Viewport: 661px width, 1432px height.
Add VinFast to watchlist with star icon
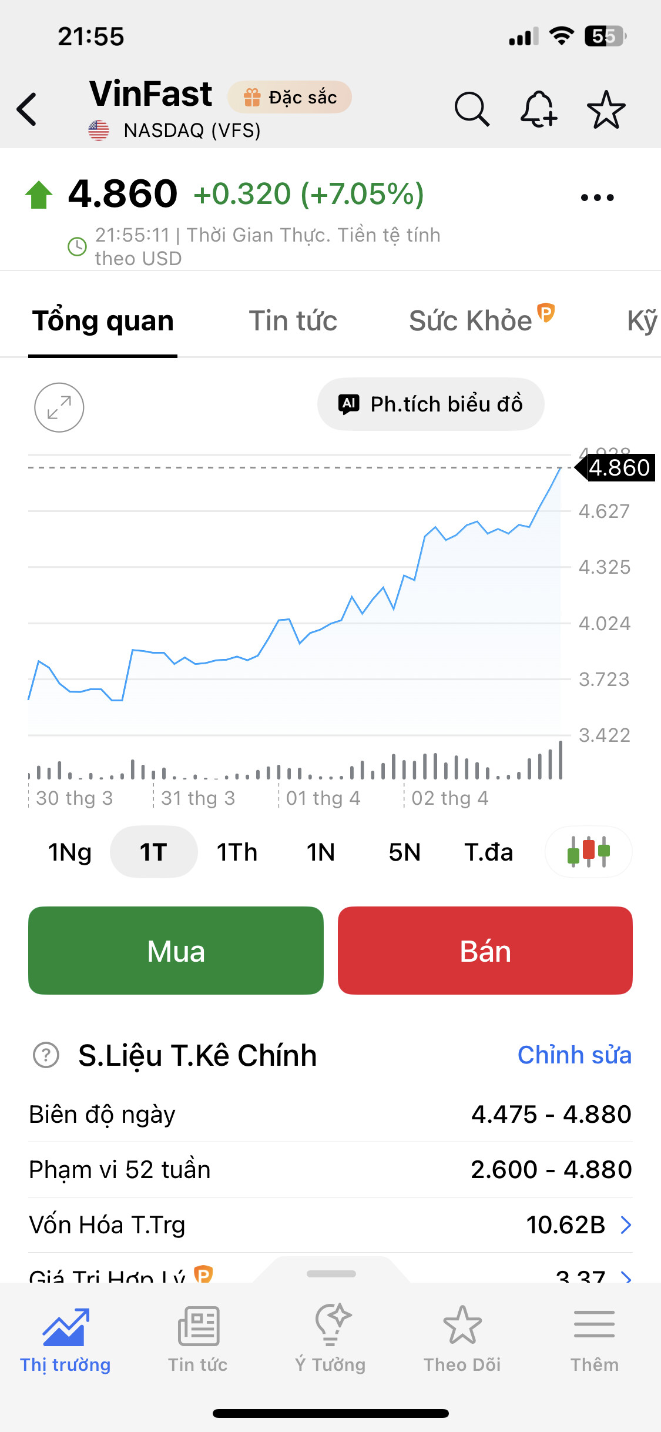606,109
